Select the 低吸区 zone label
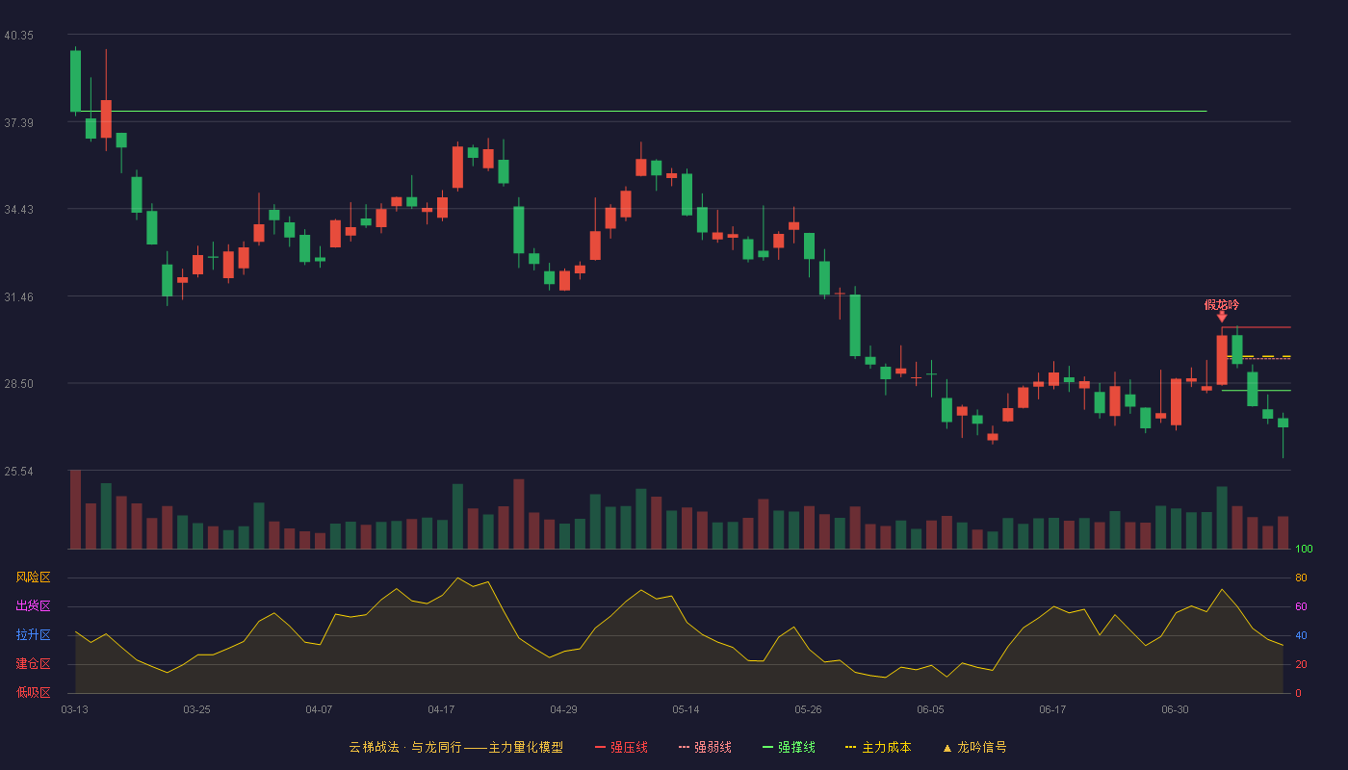 (x=33, y=693)
